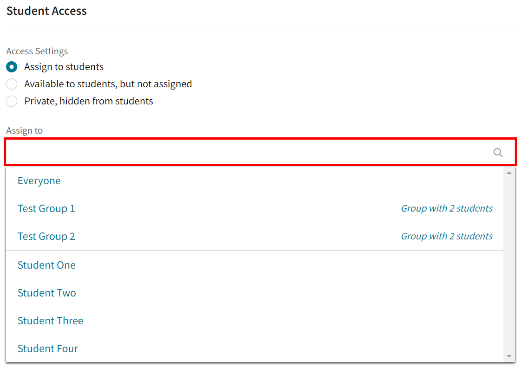Click 'Student Four' in the list
This screenshot has width=521, height=367.
48,348
